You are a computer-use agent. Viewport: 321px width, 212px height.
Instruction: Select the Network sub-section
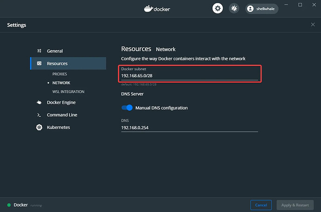(x=61, y=83)
